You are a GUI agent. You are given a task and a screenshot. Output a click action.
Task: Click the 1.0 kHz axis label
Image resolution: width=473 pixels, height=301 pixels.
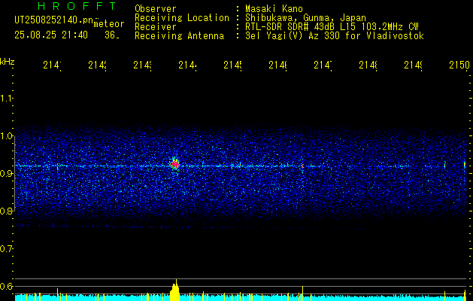click(6, 136)
